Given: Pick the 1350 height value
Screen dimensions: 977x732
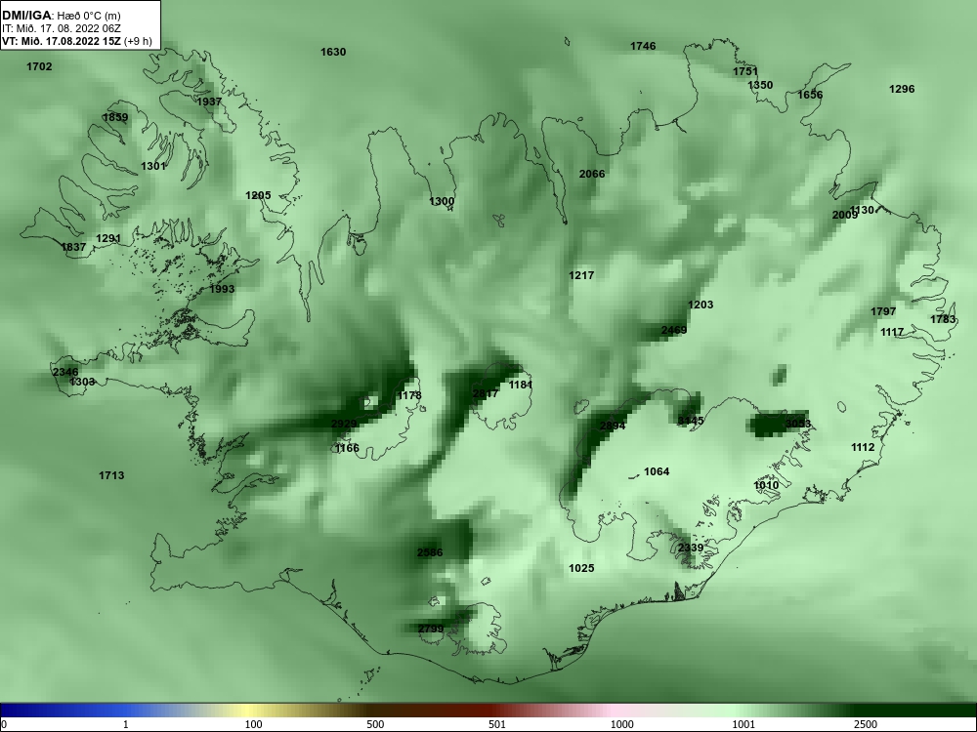Looking at the screenshot, I should coord(760,85).
